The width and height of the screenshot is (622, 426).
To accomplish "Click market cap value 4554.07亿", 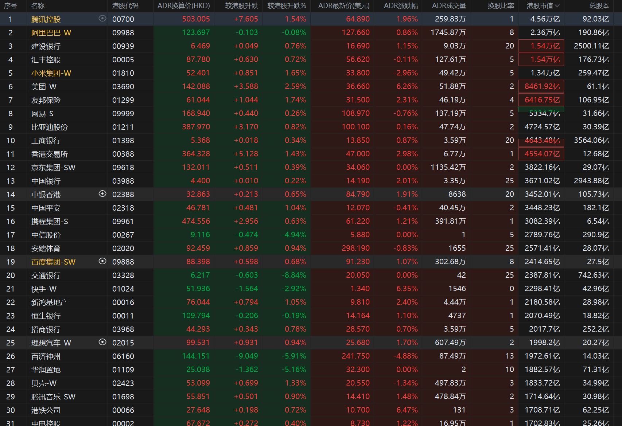I will coord(542,154).
